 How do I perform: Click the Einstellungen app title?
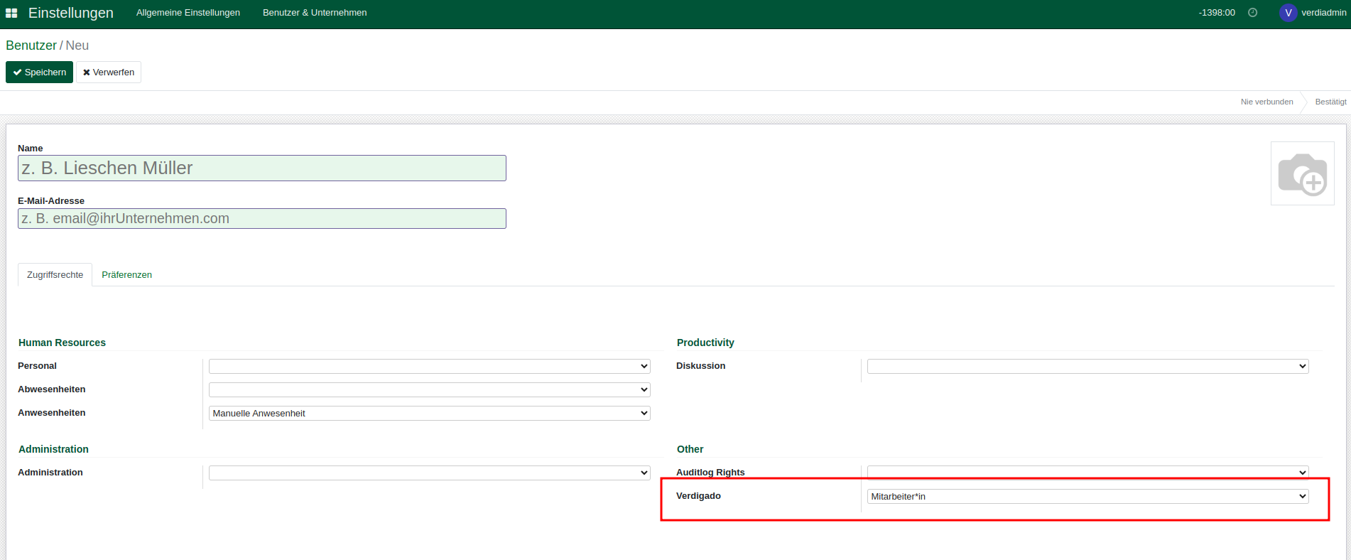click(x=71, y=13)
